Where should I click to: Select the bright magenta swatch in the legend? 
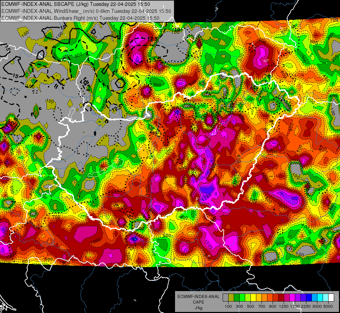[x=292, y=298]
